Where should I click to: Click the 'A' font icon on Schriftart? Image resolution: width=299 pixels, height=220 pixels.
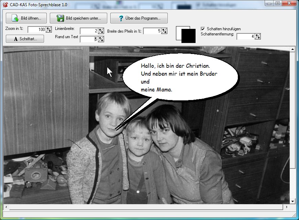tap(15, 39)
